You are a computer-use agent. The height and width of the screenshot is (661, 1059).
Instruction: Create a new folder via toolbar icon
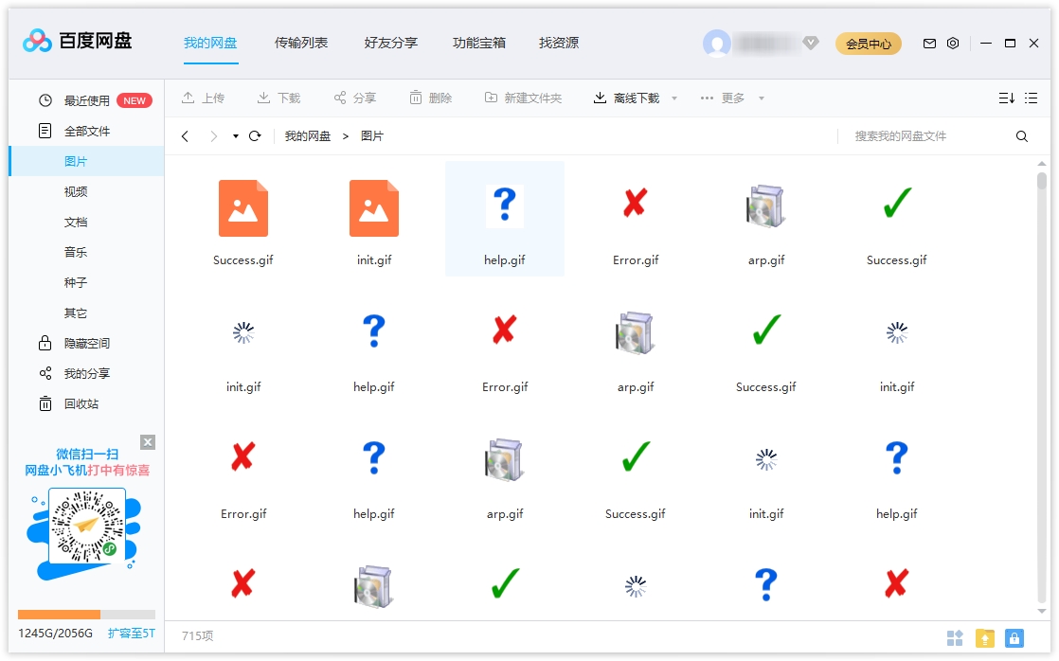[492, 97]
